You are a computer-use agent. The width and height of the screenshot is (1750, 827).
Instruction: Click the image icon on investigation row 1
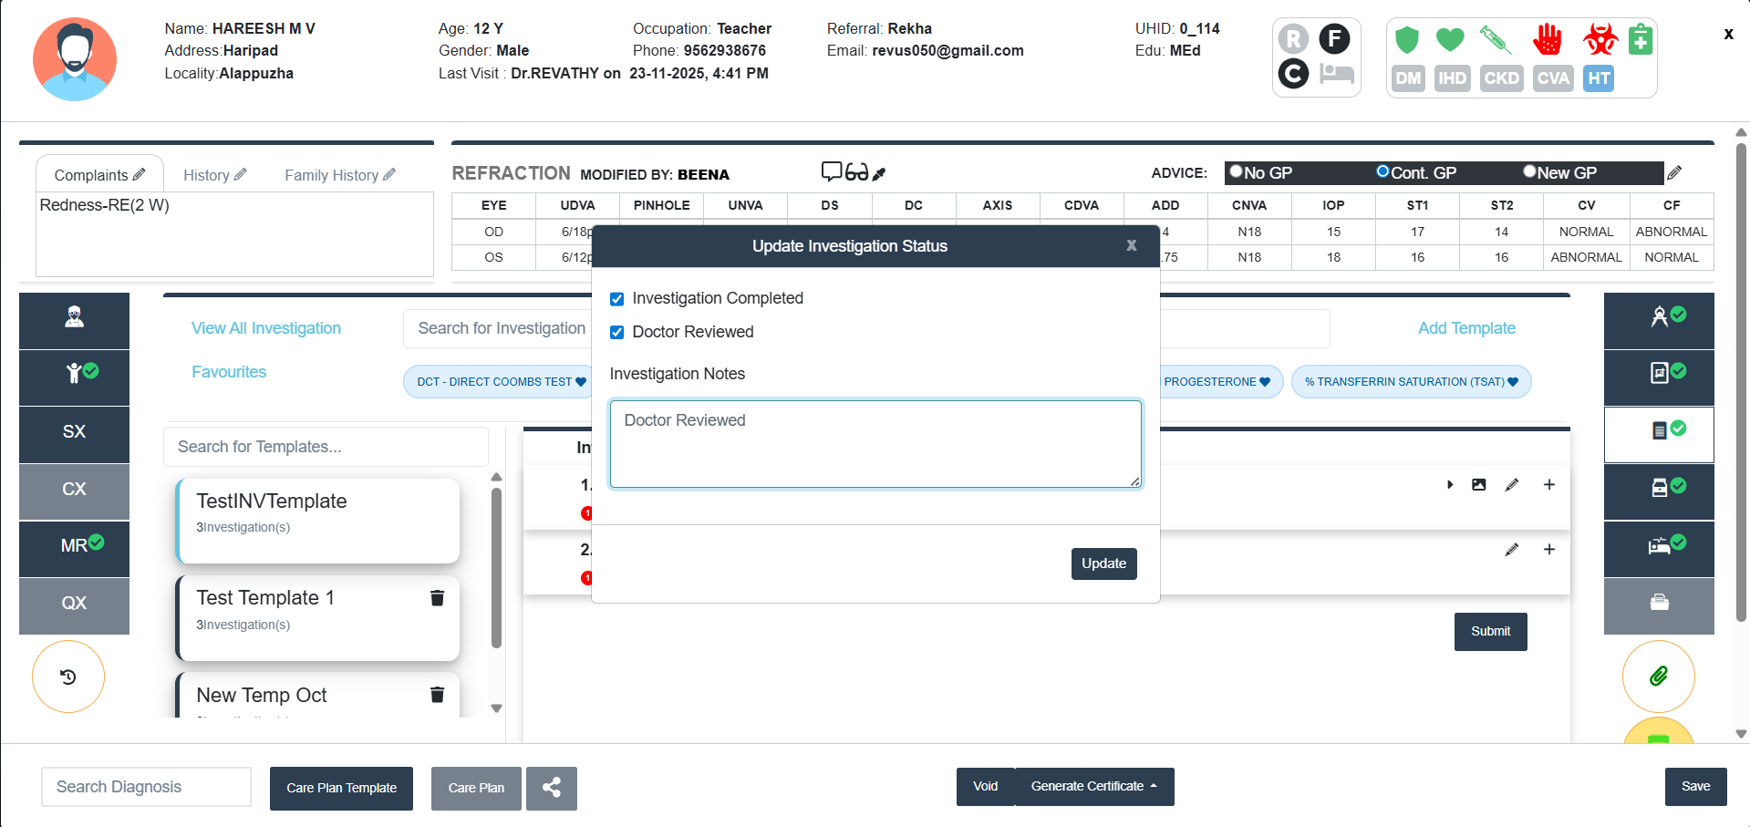[1478, 485]
